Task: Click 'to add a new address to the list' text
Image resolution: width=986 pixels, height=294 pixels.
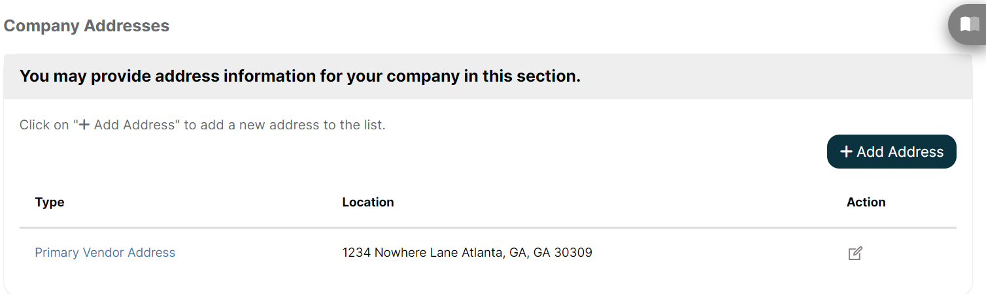Action: click(x=284, y=125)
